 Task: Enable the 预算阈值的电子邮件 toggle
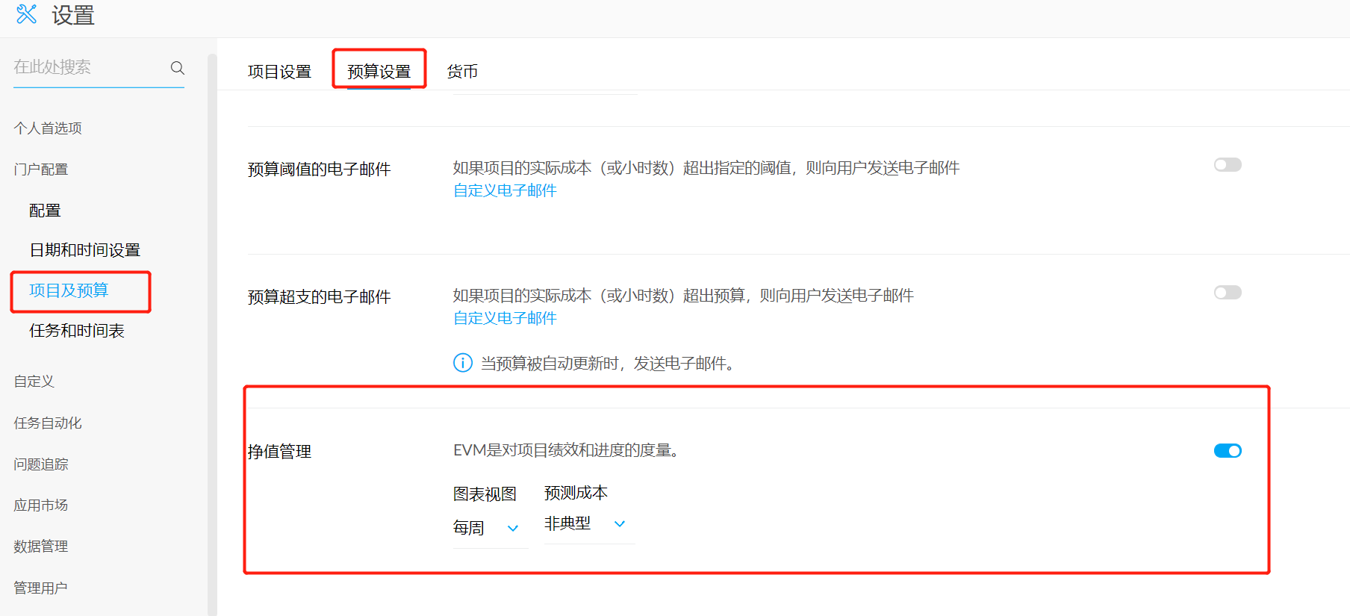(1227, 165)
